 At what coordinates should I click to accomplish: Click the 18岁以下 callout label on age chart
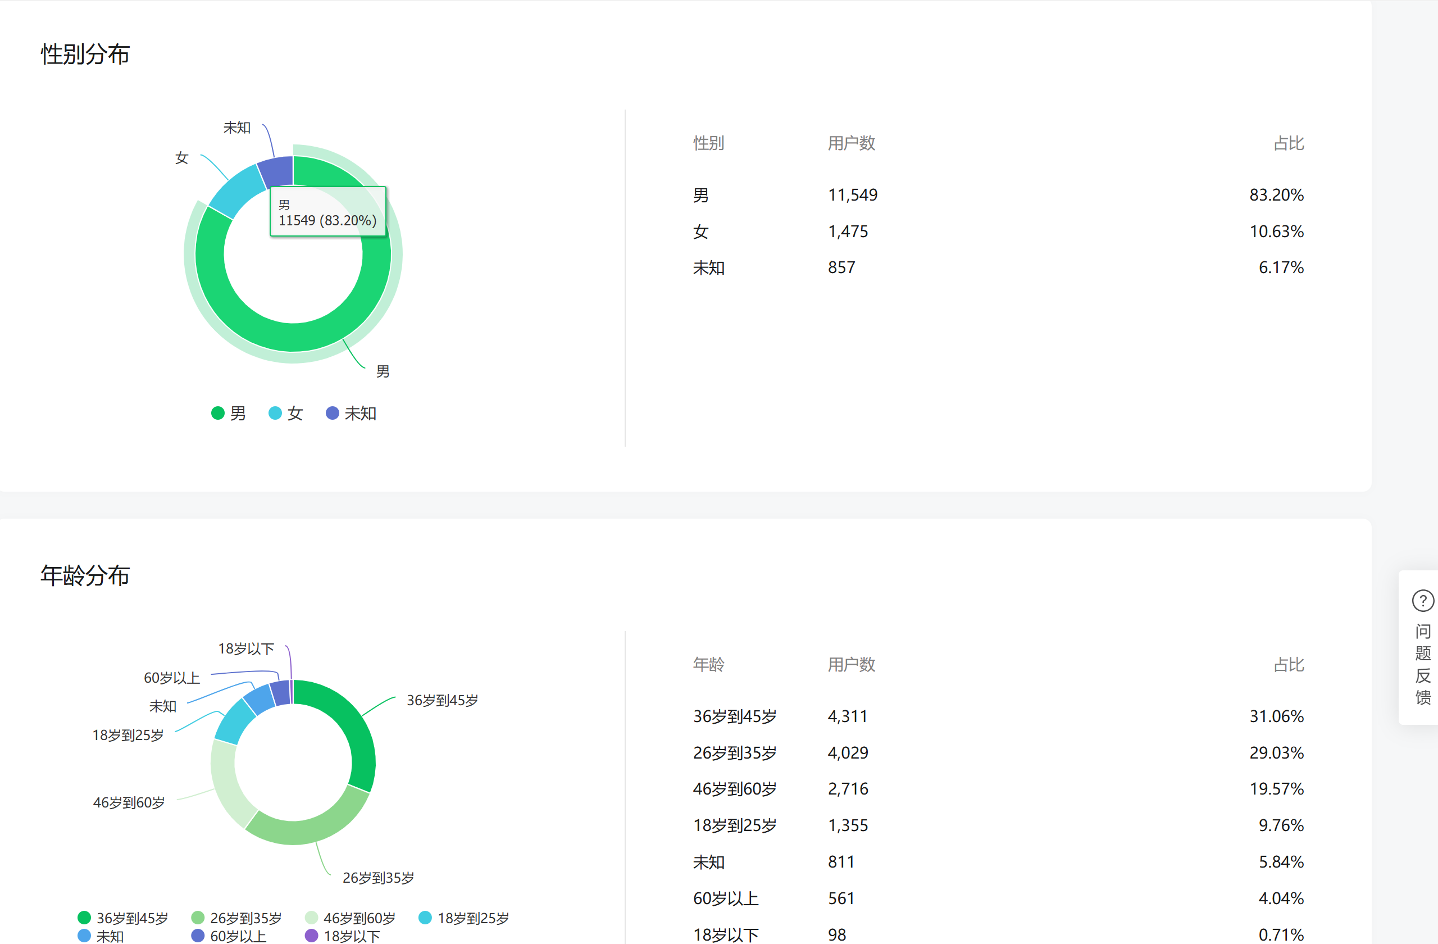point(246,649)
